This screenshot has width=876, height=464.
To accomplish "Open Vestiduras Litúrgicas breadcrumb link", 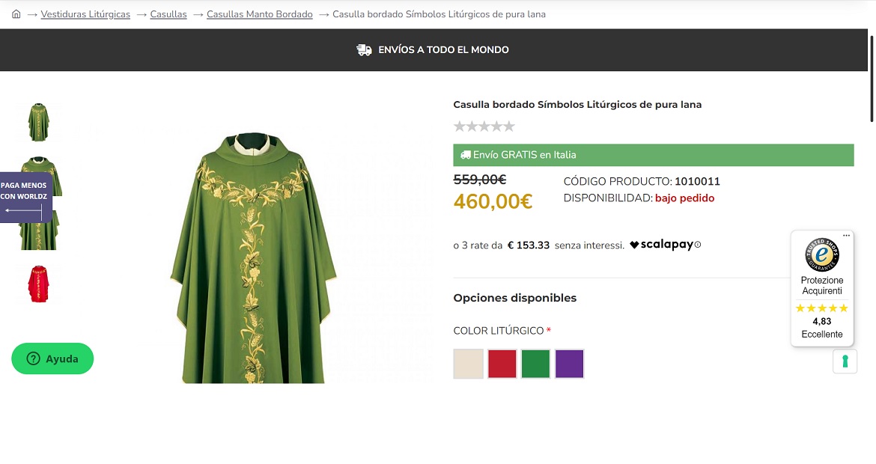I will click(x=85, y=14).
